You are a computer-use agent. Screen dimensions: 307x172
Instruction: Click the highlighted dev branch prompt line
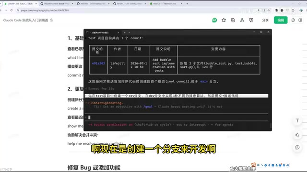tap(177, 96)
